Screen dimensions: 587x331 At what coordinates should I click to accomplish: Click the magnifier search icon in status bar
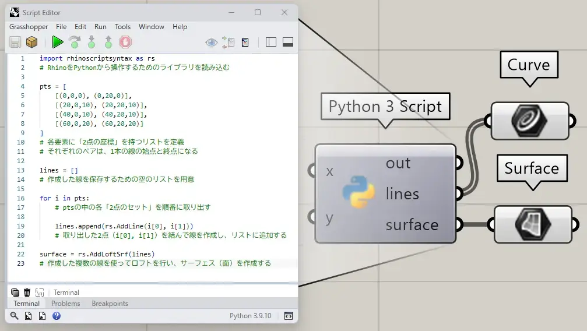tap(15, 316)
